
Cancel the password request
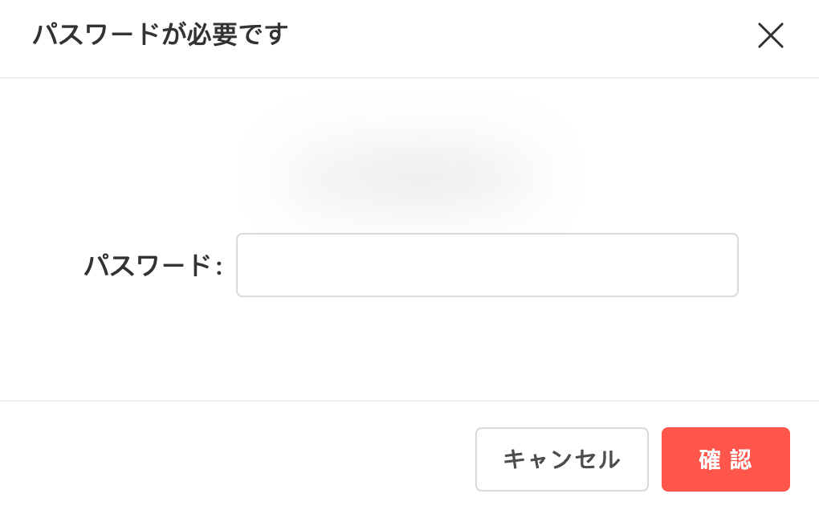tap(561, 459)
